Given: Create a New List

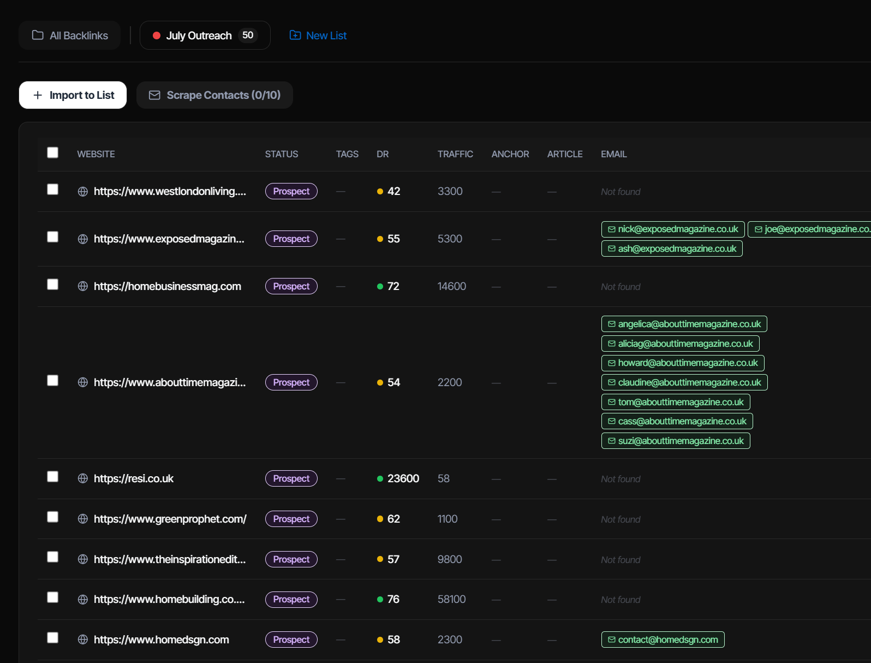Looking at the screenshot, I should point(318,35).
